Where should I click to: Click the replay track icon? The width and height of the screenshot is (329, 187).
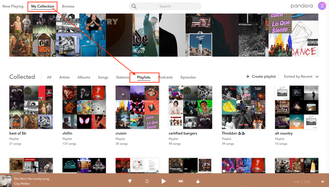pos(147,181)
